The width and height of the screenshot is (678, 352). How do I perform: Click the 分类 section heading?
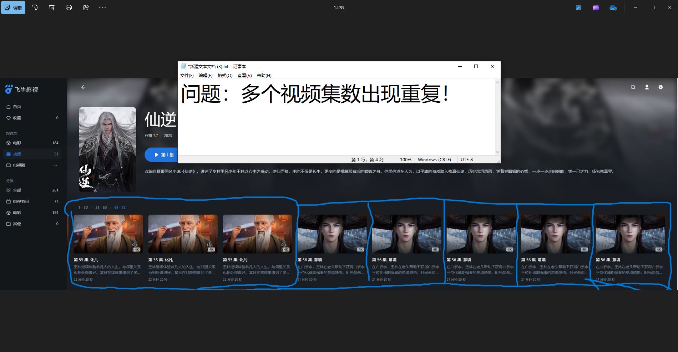tap(10, 181)
